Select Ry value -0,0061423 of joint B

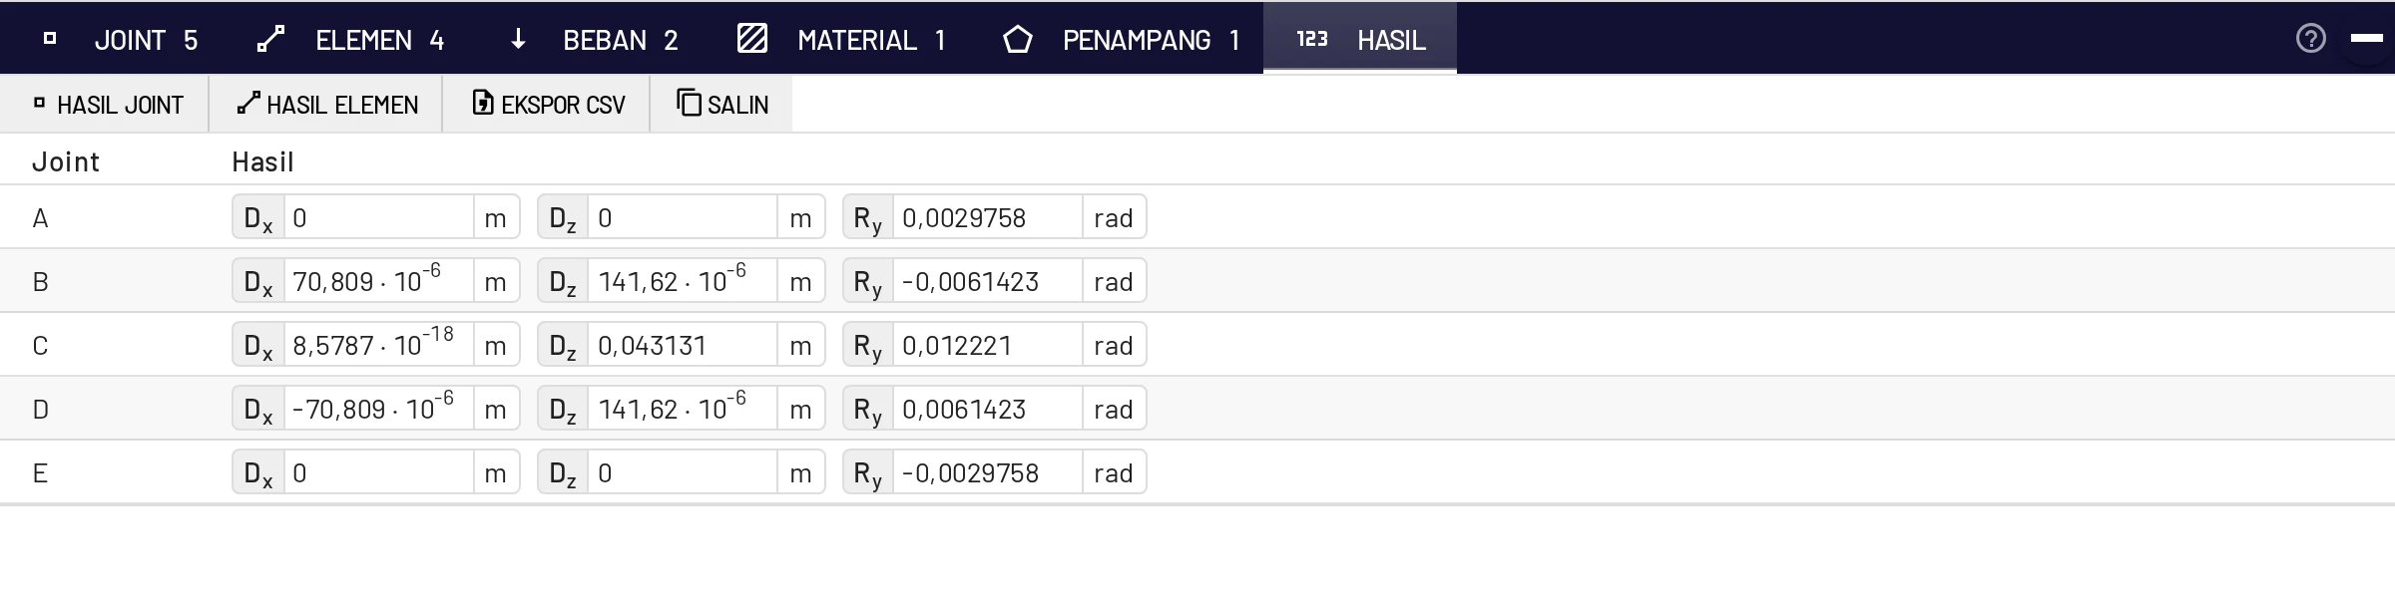pos(988,281)
